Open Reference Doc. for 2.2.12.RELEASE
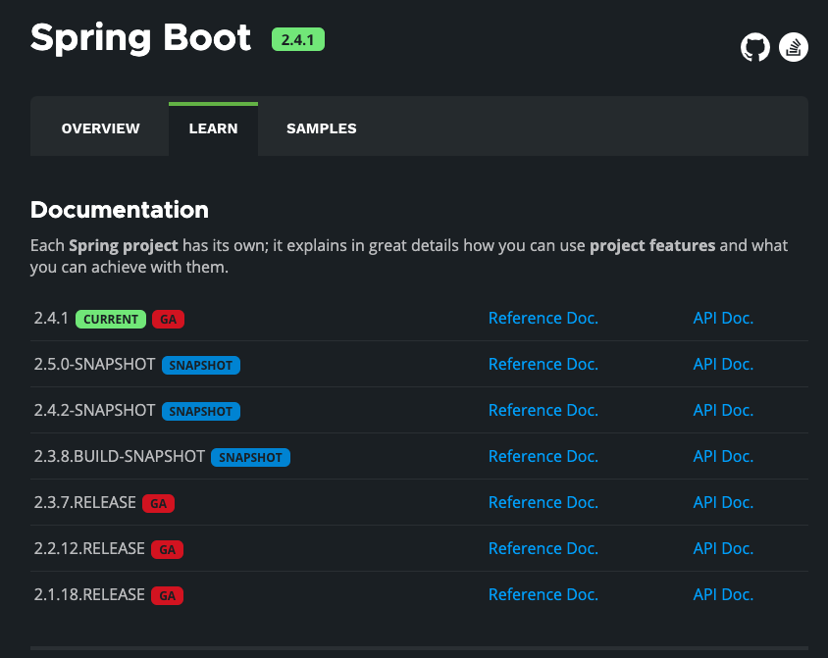Viewport: 828px width, 658px height. pos(543,548)
